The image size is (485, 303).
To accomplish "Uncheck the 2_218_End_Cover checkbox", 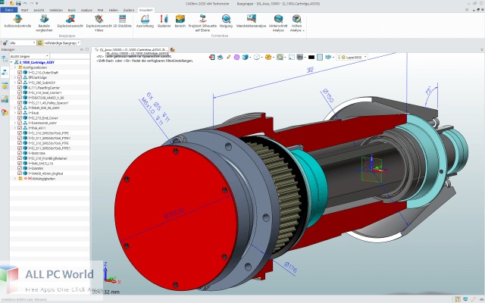I will pyautogui.click(x=20, y=118).
